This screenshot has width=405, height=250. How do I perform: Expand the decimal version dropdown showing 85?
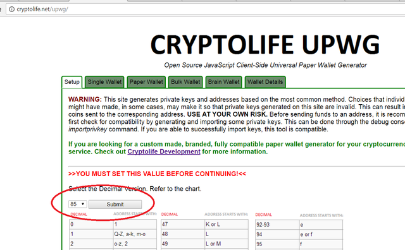coord(77,204)
